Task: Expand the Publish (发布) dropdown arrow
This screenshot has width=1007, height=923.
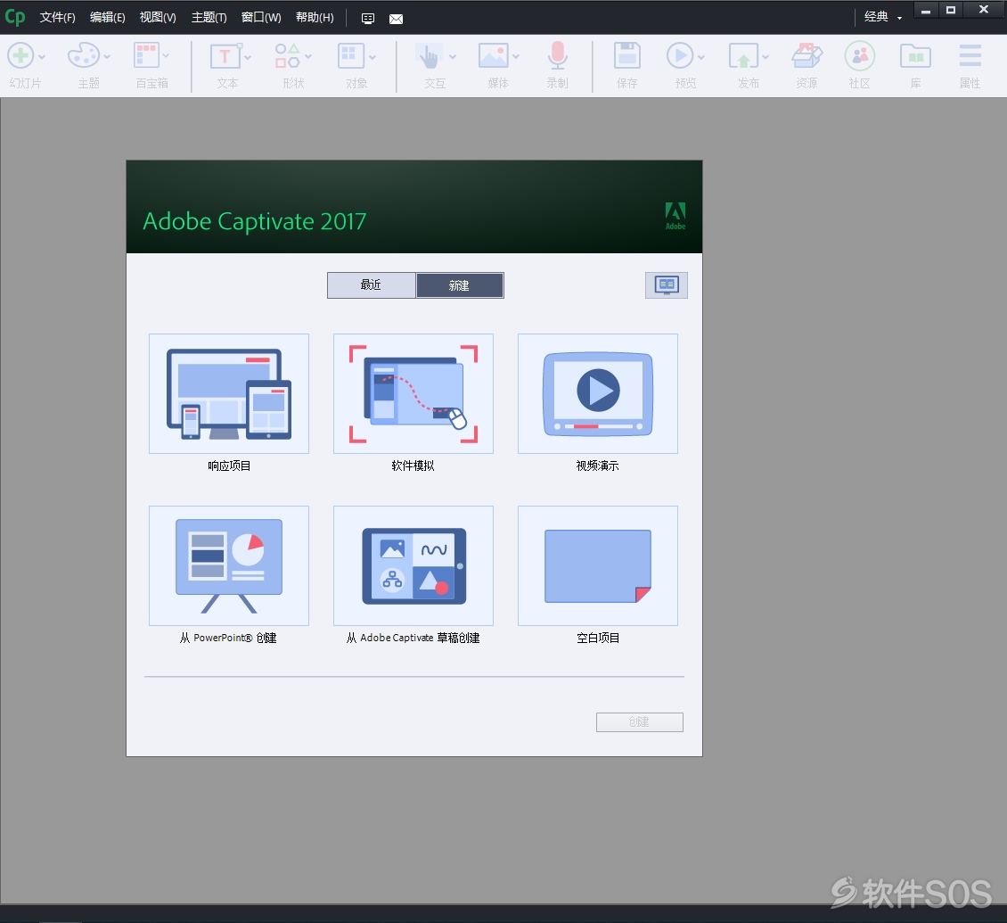Action: 765,57
